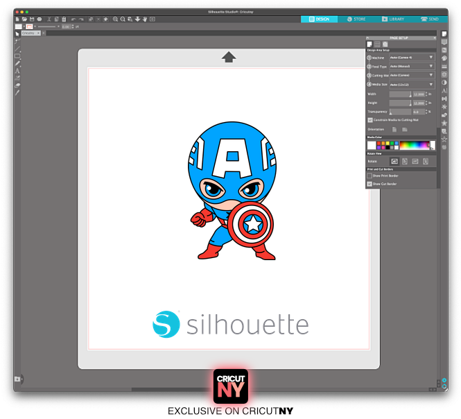Screen dimensions: 461x419
Task: Choose the fourth Rotate view option
Action: (x=426, y=161)
